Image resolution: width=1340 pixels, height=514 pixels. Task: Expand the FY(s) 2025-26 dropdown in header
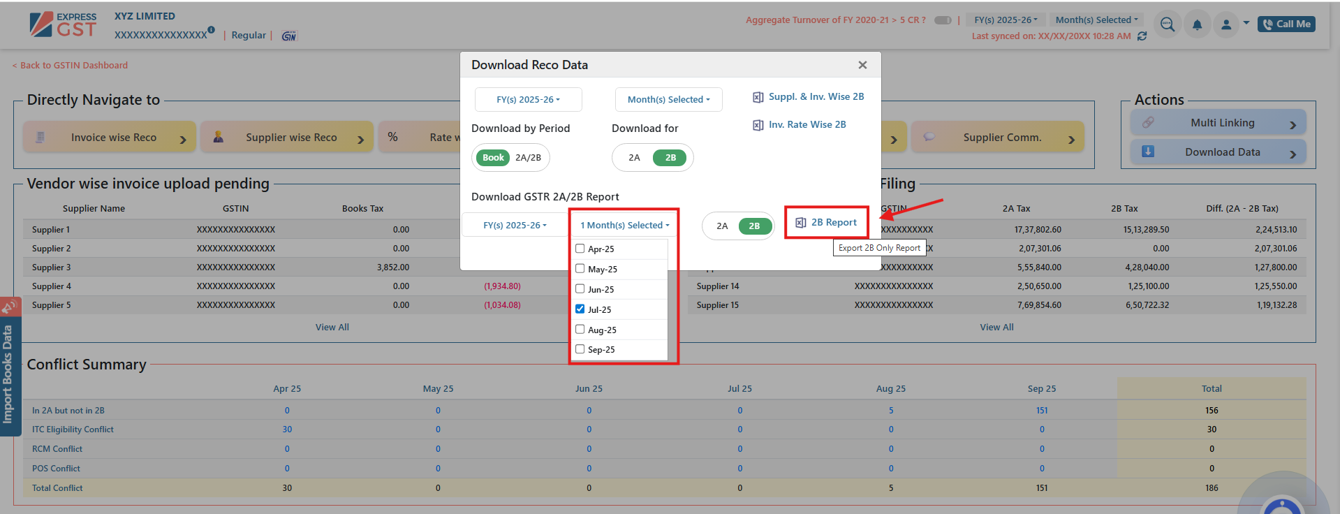[1006, 20]
